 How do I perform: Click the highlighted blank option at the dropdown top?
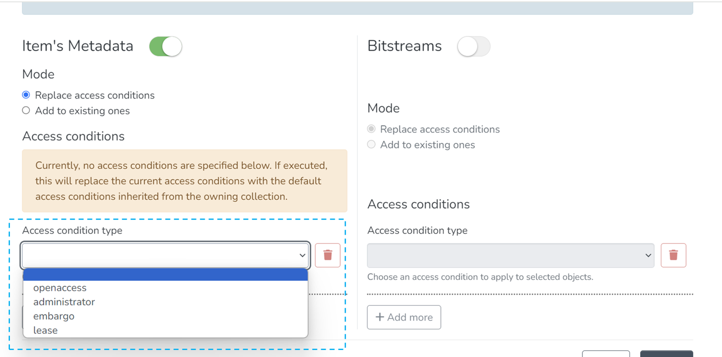(x=165, y=275)
